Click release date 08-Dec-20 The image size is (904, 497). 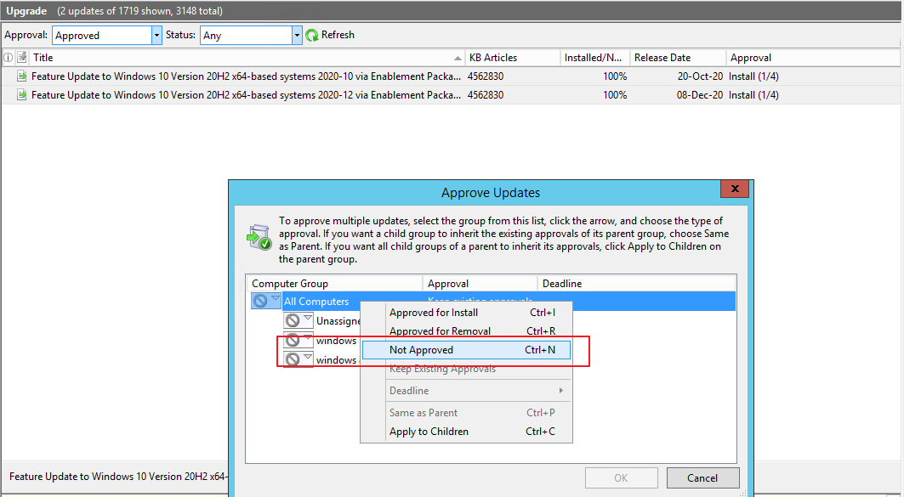[x=700, y=95]
